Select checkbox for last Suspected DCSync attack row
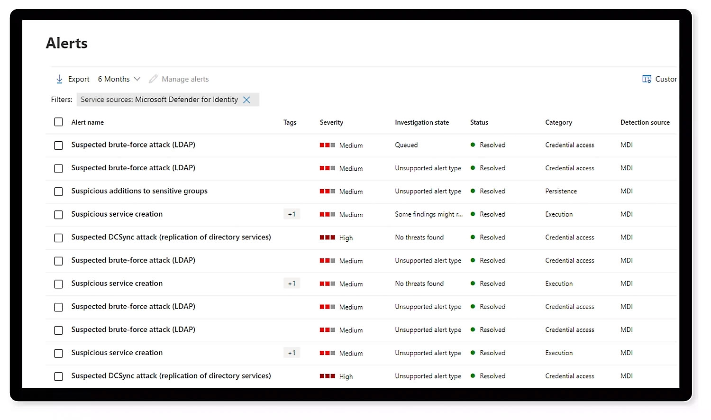 (58, 376)
